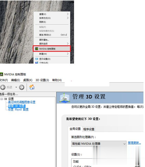
Task: Select 管理 3D 设置 in task tree
Action: [17, 106]
